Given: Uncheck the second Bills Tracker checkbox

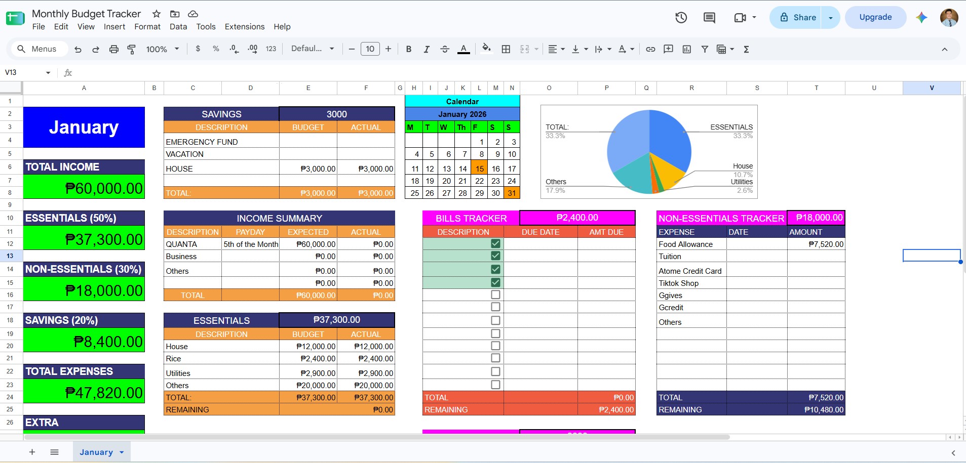Looking at the screenshot, I should (495, 256).
